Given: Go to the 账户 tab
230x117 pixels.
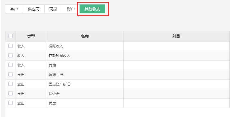Looking at the screenshot, I should coord(71,9).
